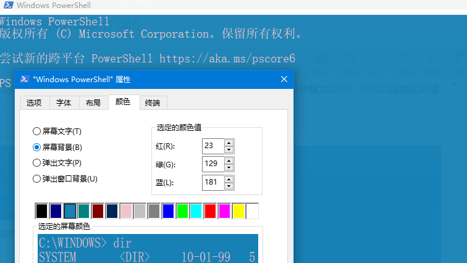Switch to the 布局 tab

(x=93, y=103)
